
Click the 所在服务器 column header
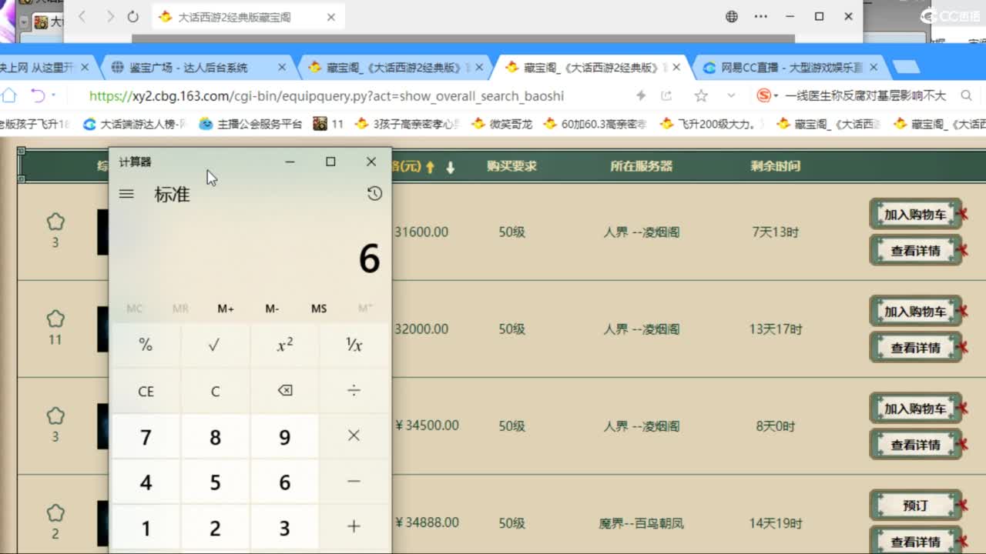pos(641,166)
